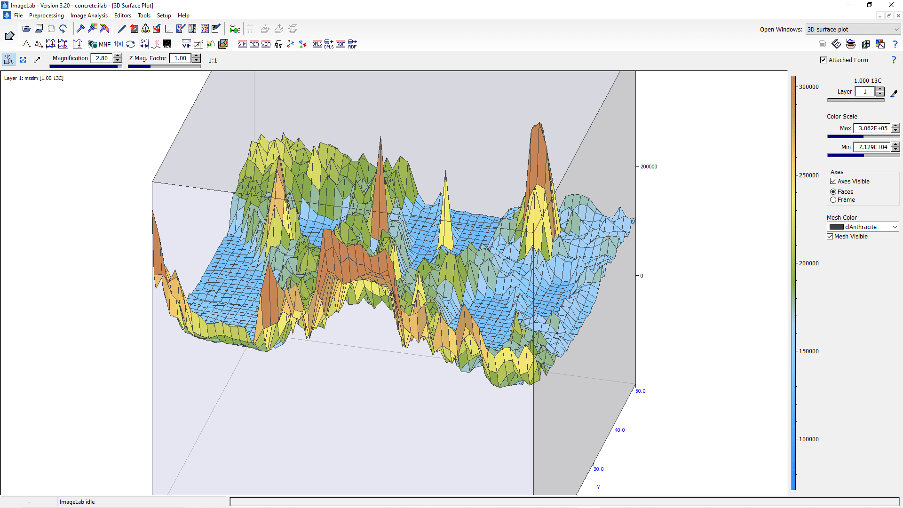Click the colored squares mosaic icon
903x508 pixels.
click(x=205, y=29)
